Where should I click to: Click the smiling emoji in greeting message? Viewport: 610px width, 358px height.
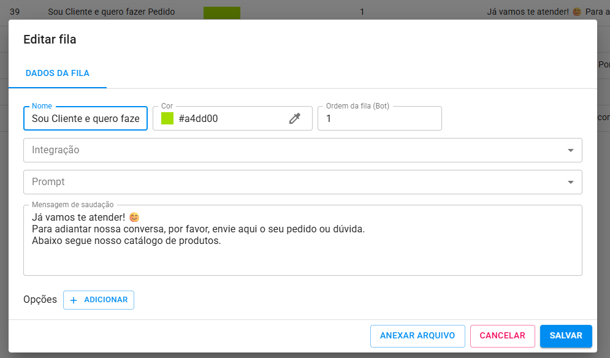(134, 217)
